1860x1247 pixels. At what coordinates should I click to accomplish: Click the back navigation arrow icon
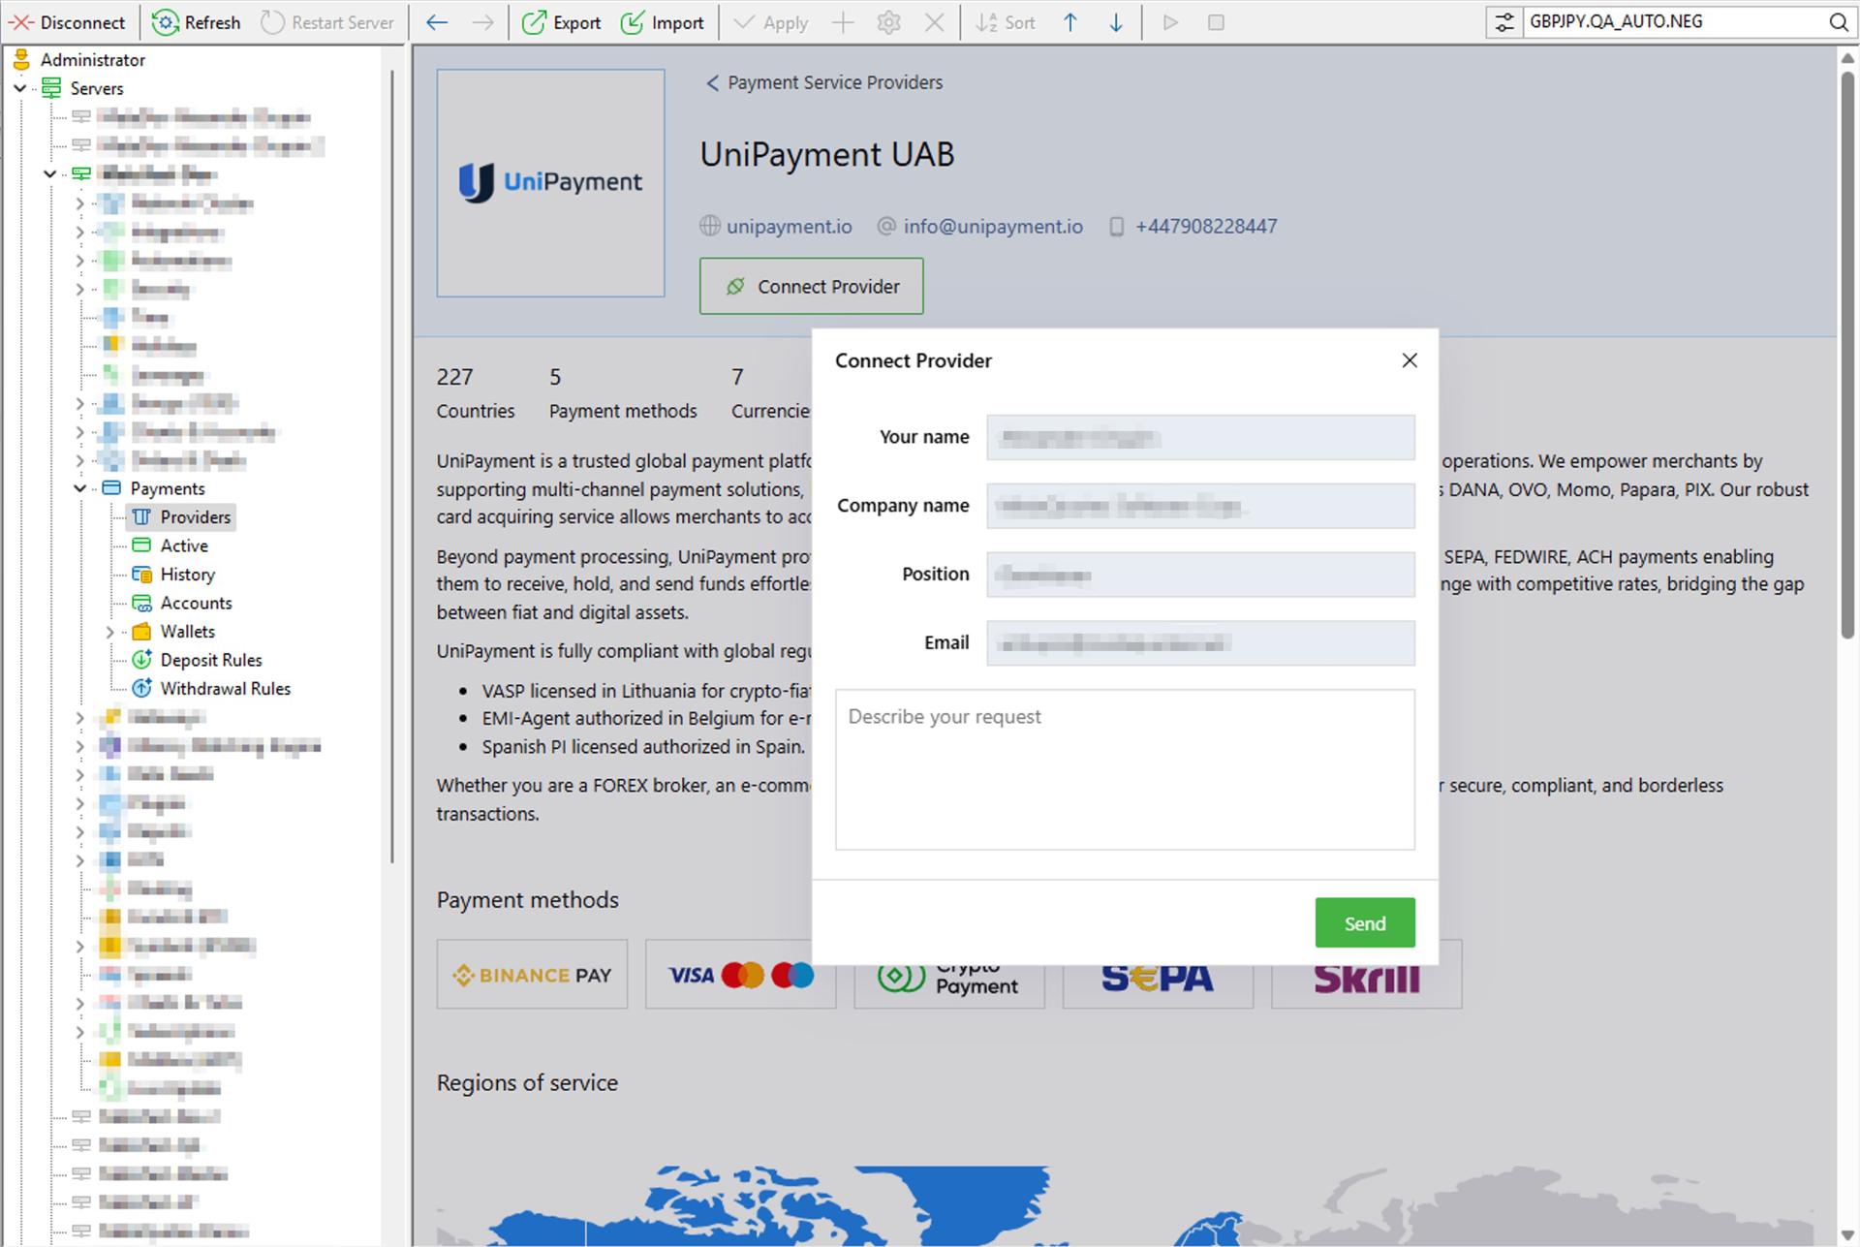(436, 22)
